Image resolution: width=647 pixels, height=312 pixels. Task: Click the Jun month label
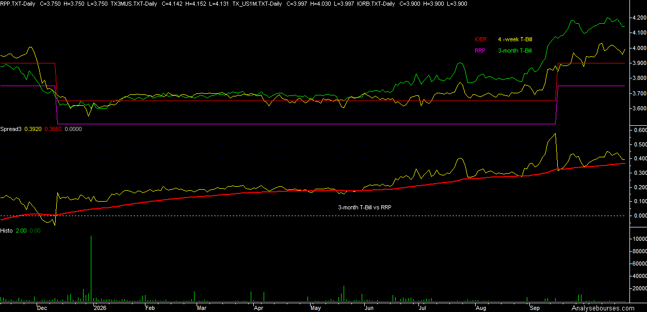click(369, 308)
